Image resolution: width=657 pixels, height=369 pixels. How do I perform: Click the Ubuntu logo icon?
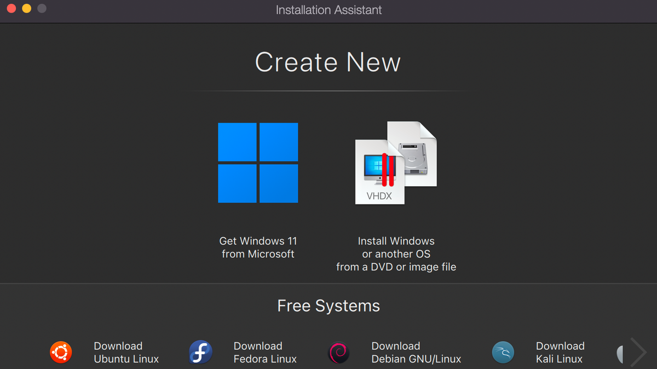(61, 353)
